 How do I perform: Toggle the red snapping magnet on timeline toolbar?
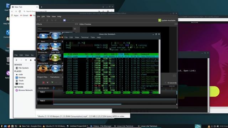(43, 82)
